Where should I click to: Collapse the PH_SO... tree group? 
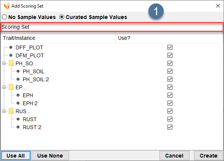4,63
